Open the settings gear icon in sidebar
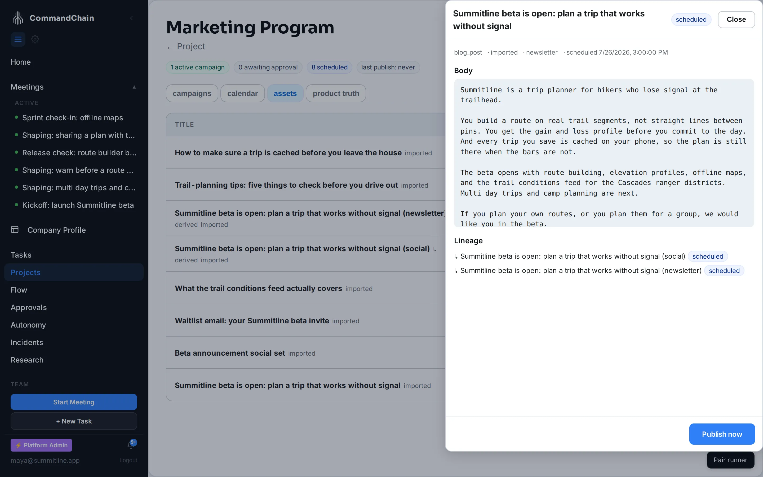 point(35,39)
